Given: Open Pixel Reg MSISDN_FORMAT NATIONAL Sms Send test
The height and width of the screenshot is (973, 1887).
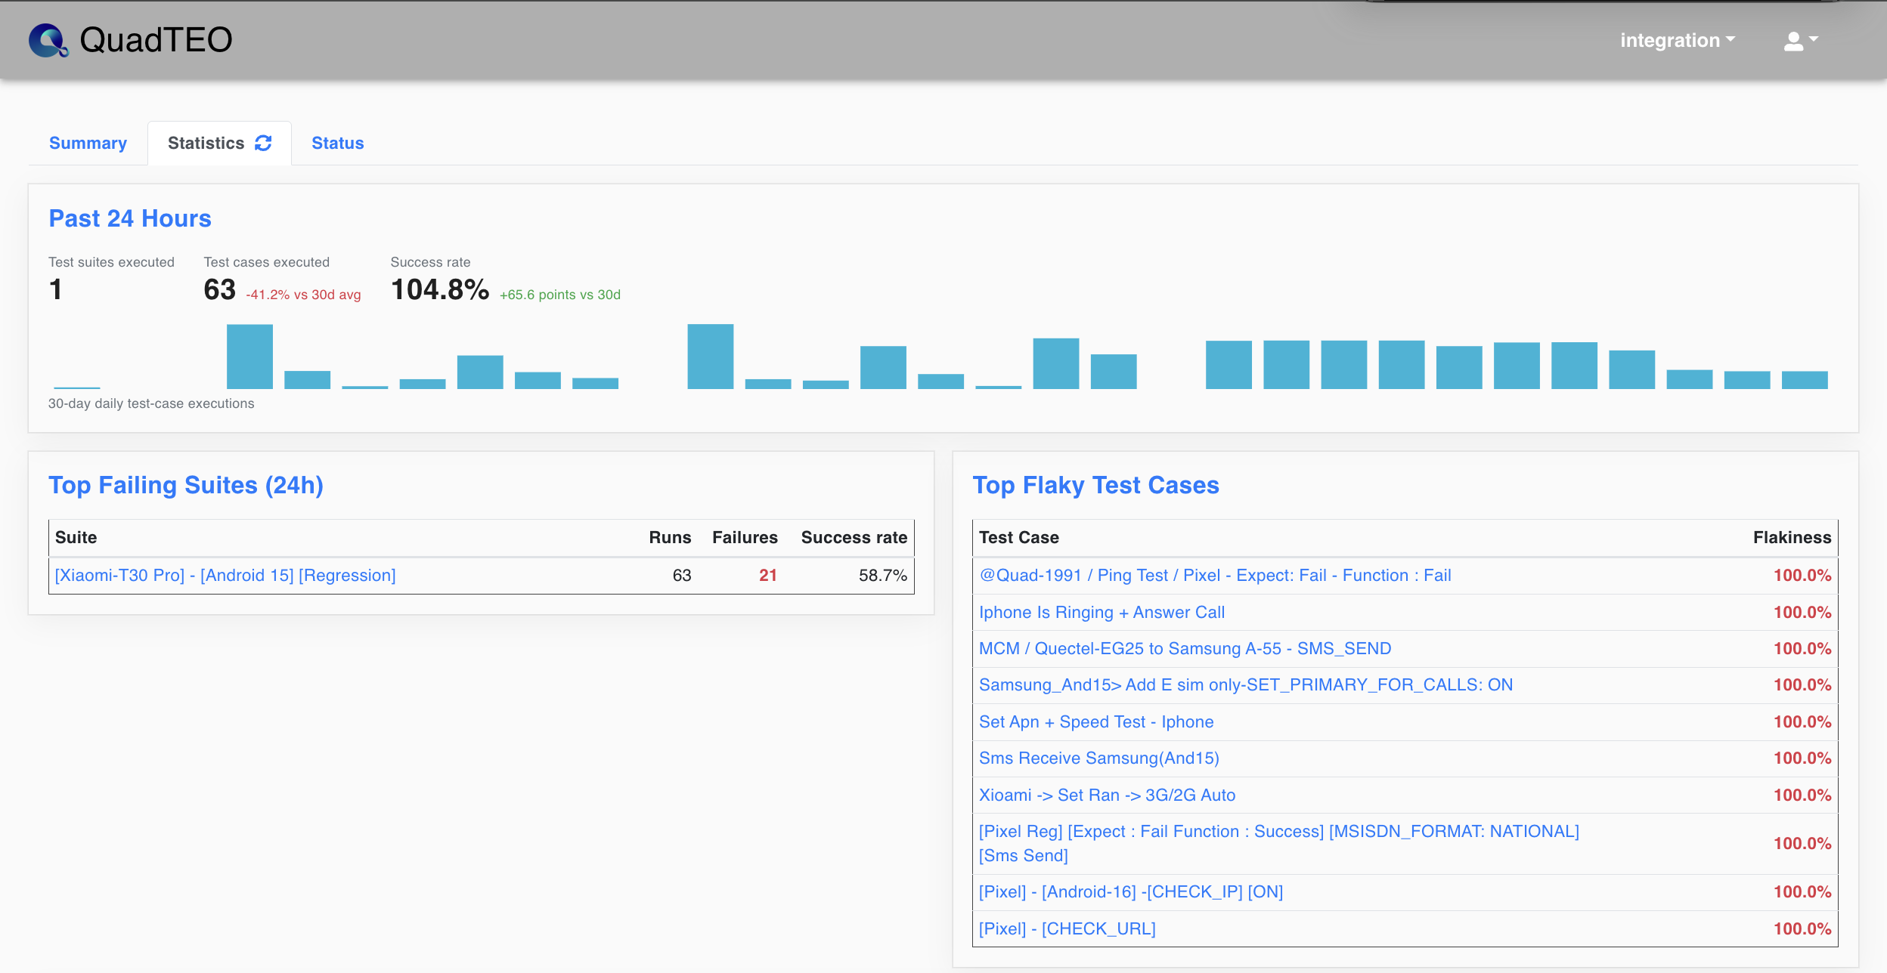Looking at the screenshot, I should pyautogui.click(x=1279, y=843).
